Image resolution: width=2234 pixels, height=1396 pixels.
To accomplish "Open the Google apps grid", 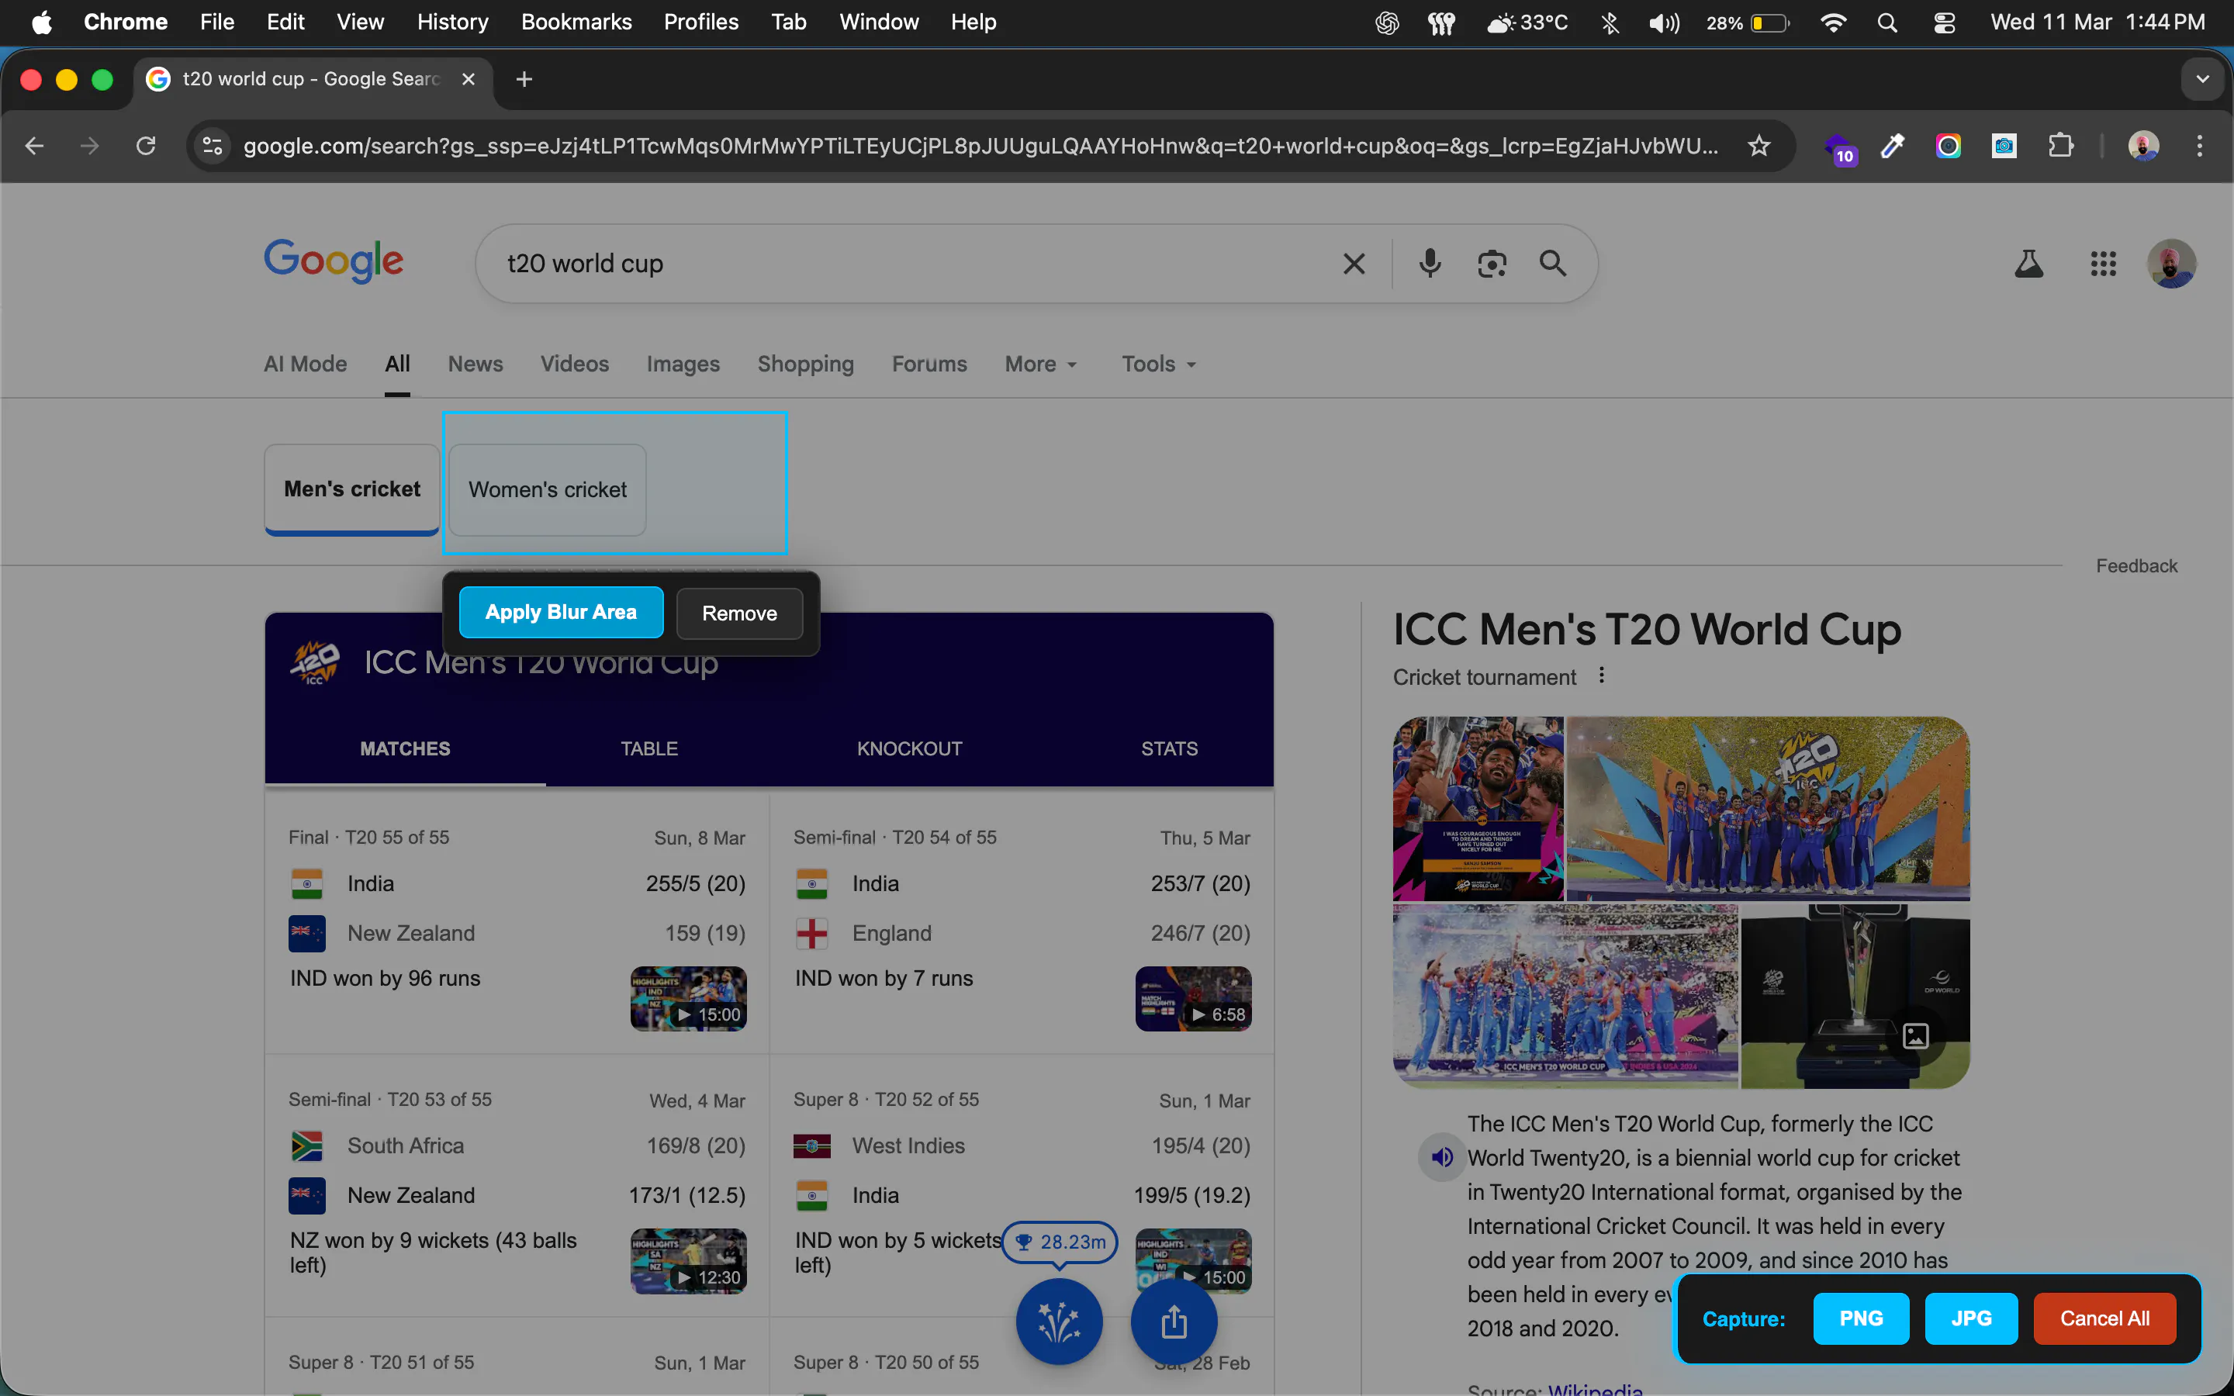I will point(2103,264).
